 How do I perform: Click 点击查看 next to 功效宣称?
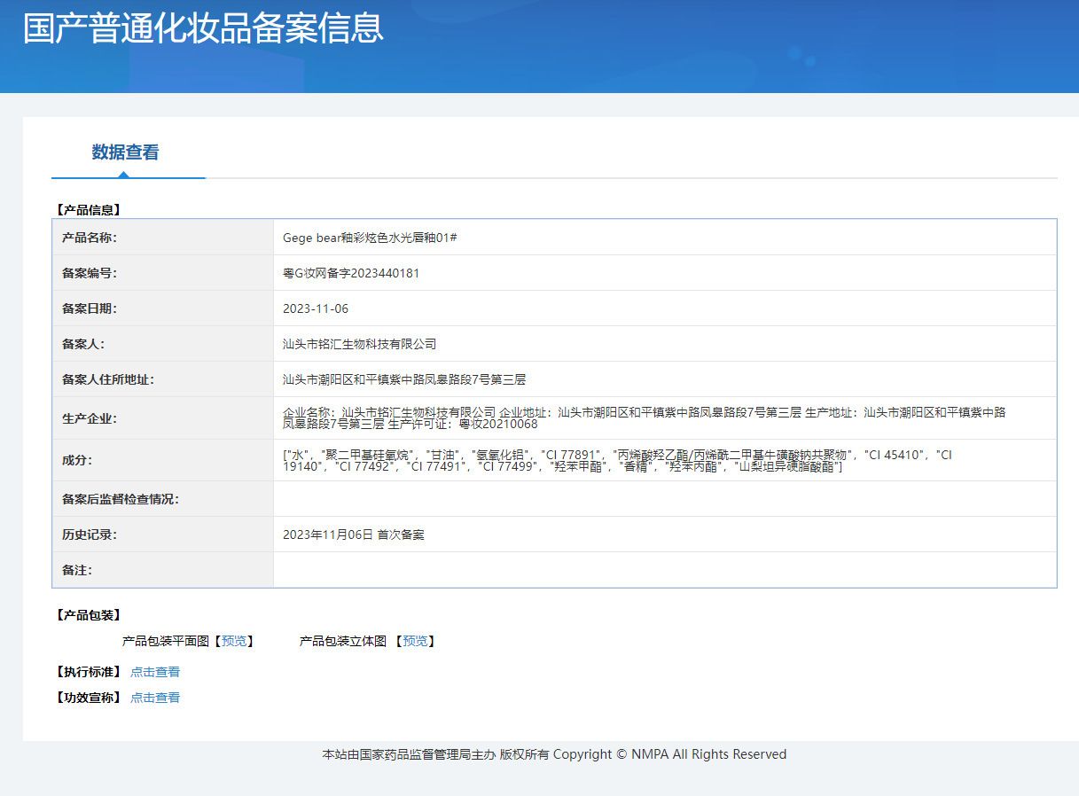coord(155,698)
